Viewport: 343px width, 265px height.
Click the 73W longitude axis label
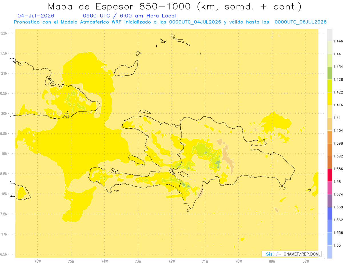(x=138, y=261)
